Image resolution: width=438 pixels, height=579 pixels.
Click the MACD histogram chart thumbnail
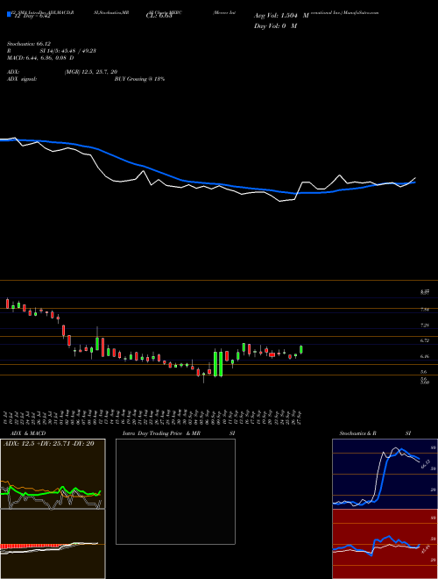pos(53,544)
